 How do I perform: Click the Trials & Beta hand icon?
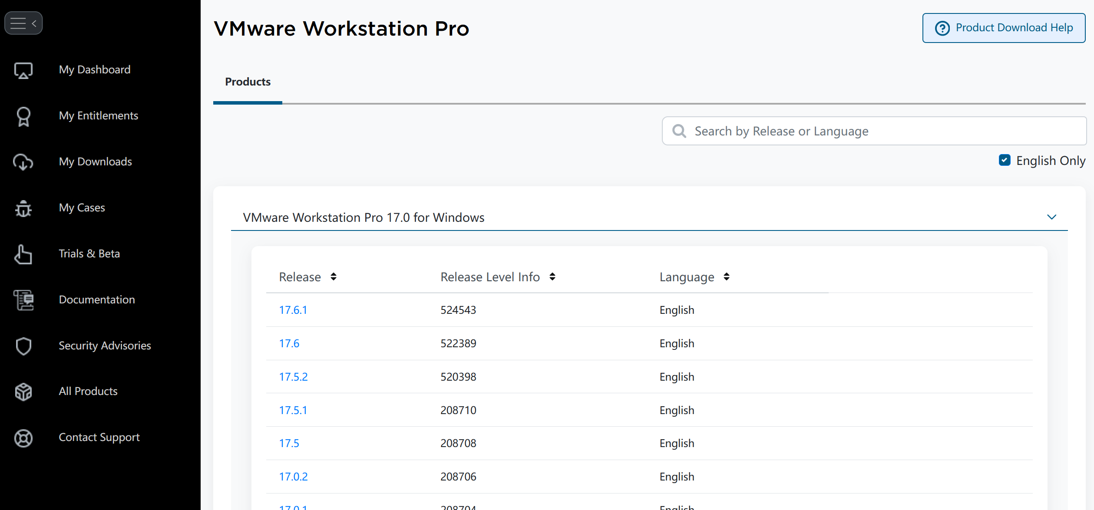23,254
